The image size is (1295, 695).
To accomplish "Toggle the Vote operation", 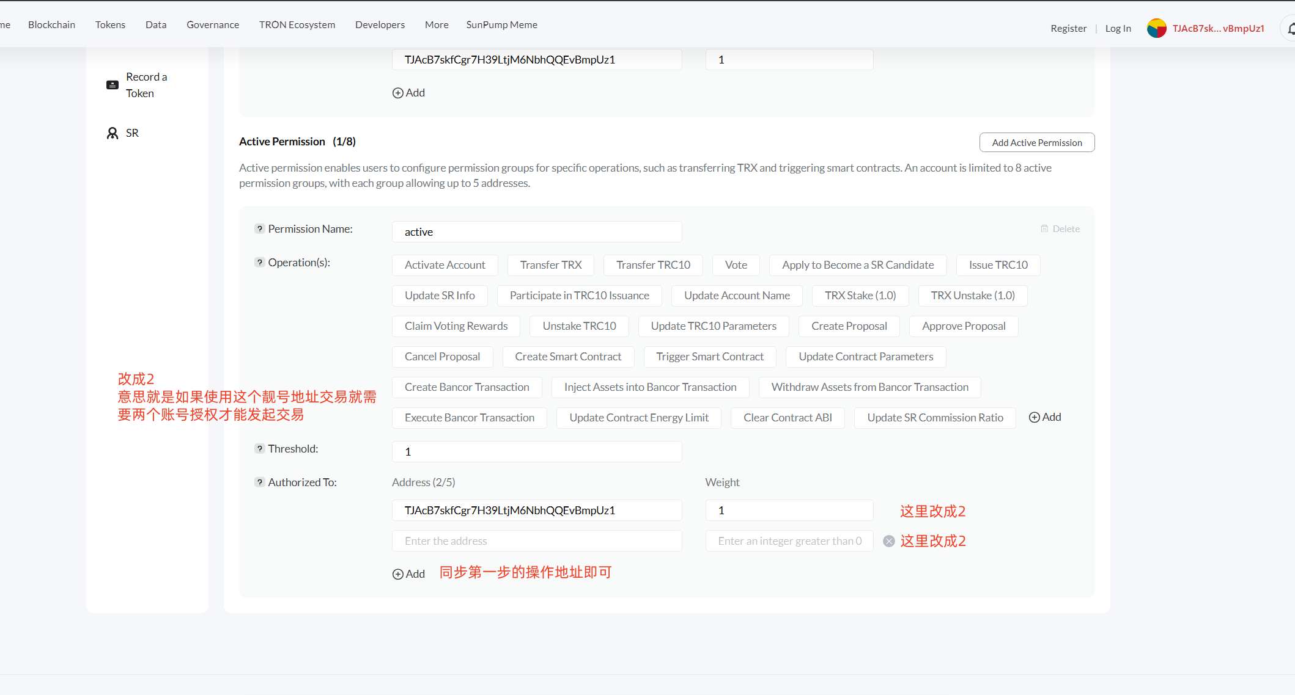I will [736, 265].
